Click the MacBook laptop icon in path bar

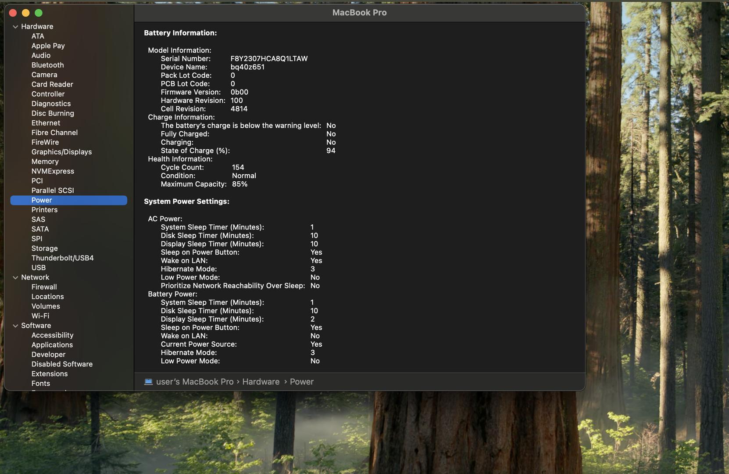(148, 382)
